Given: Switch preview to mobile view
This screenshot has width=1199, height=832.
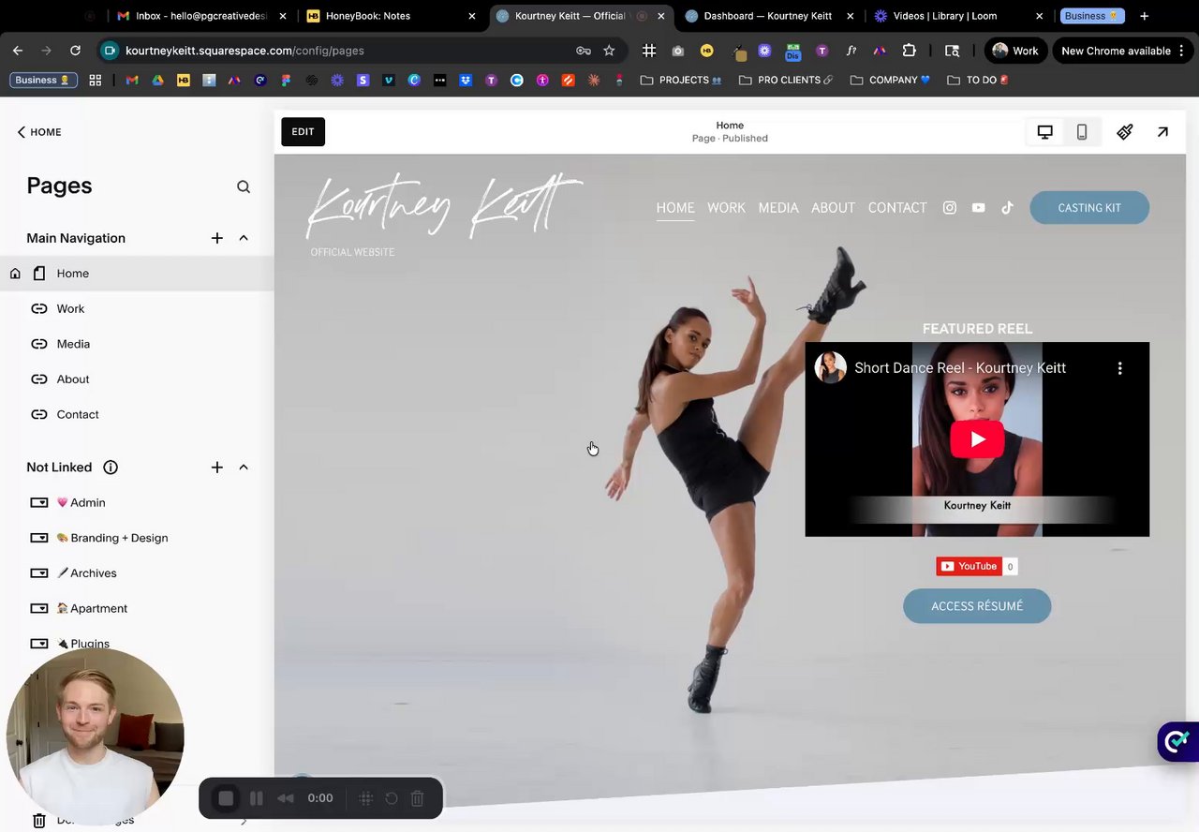Looking at the screenshot, I should coord(1082,132).
